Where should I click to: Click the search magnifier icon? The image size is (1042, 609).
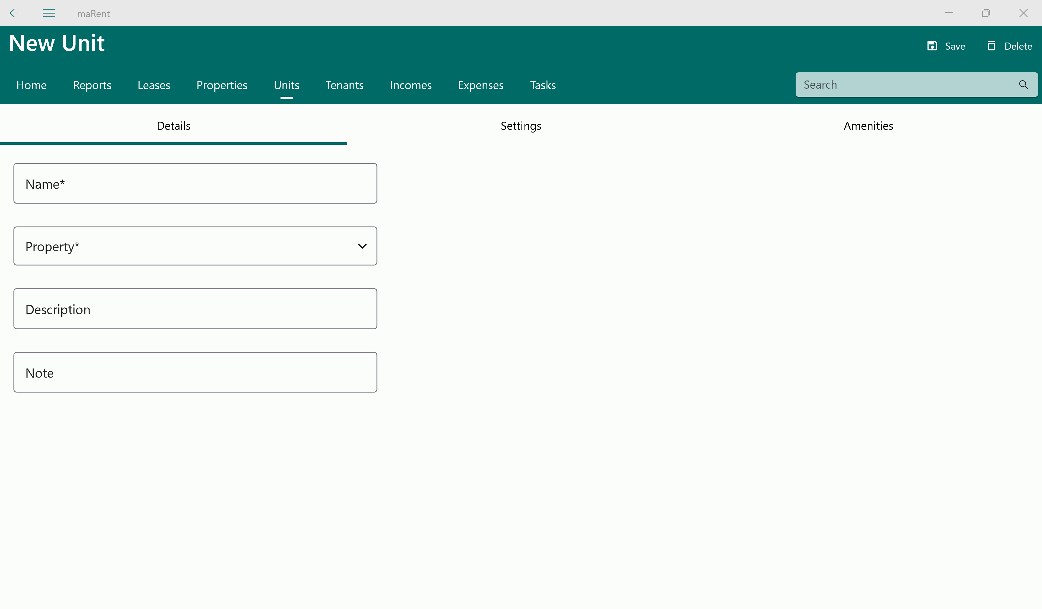1023,85
